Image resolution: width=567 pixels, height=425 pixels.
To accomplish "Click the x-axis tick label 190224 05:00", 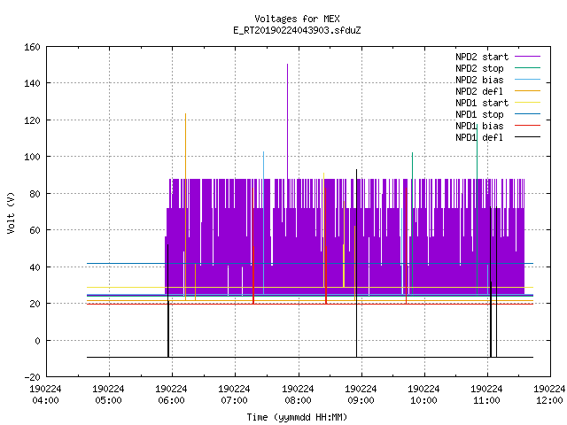I will pos(108,395).
